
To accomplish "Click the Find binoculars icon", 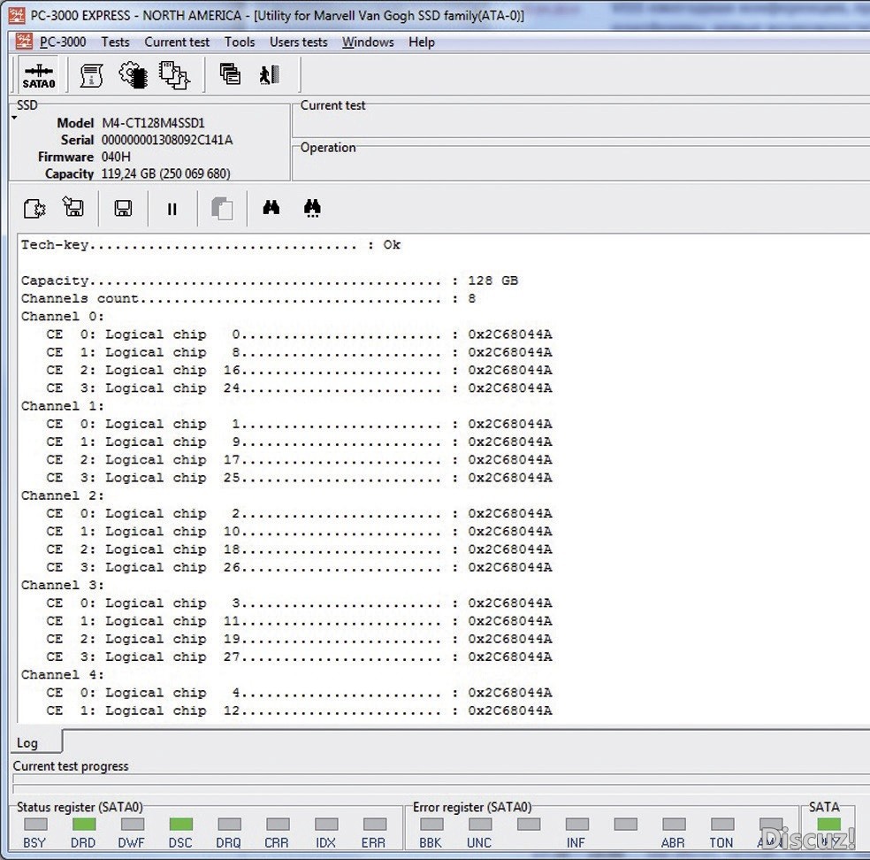I will (x=271, y=208).
